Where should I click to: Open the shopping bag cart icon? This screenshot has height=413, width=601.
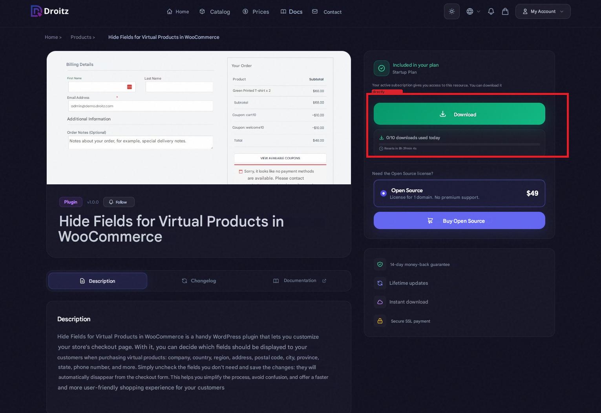click(x=505, y=12)
